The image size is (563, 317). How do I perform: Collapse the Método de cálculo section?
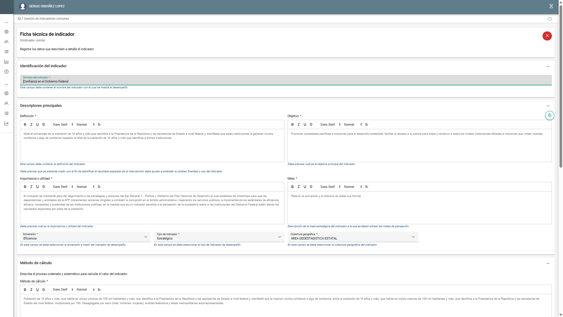point(548,263)
